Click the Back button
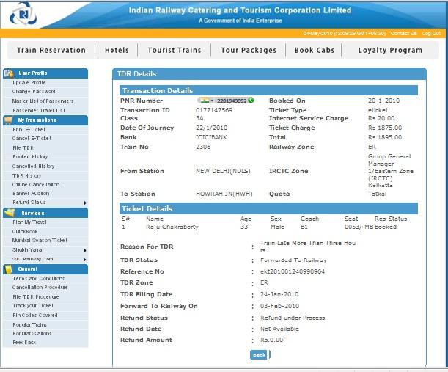The image size is (448, 372). tap(259, 355)
